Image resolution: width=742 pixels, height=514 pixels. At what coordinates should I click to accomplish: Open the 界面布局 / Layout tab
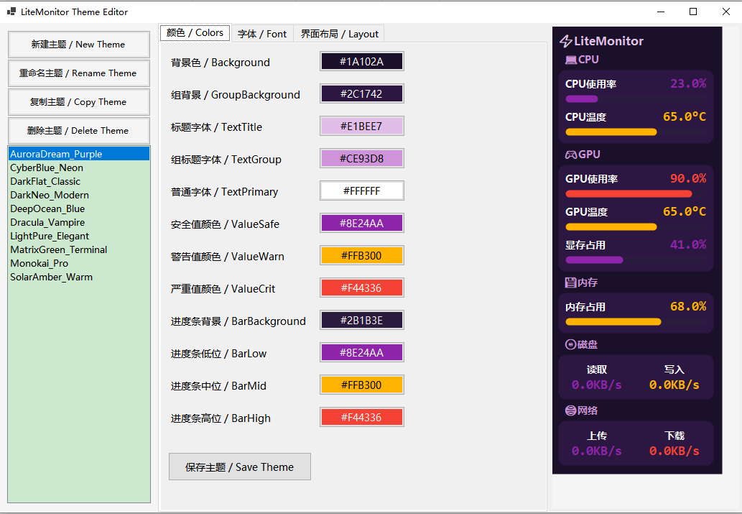(339, 34)
